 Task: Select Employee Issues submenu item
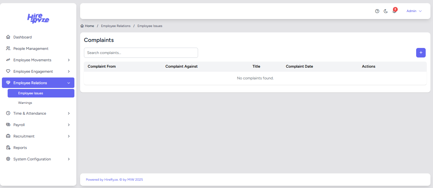click(31, 93)
